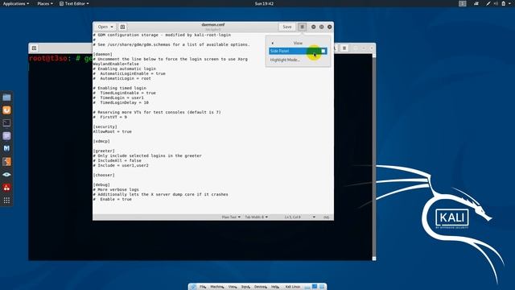Click the Save button in text editor
This screenshot has width=515, height=290.
[x=287, y=27]
